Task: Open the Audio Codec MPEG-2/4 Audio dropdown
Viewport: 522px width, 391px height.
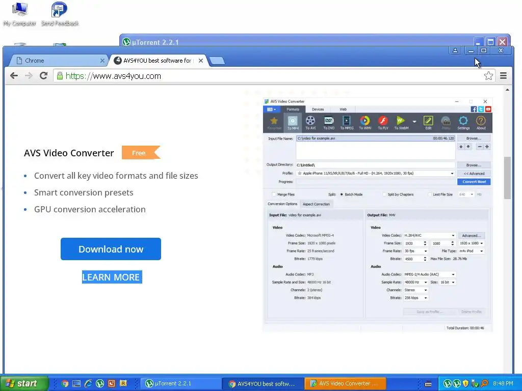Action: coord(453,274)
